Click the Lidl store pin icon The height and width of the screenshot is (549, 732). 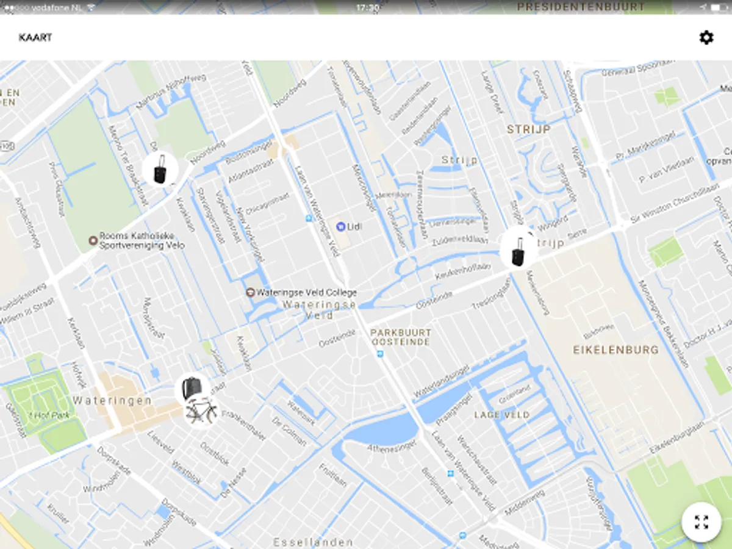coord(340,226)
